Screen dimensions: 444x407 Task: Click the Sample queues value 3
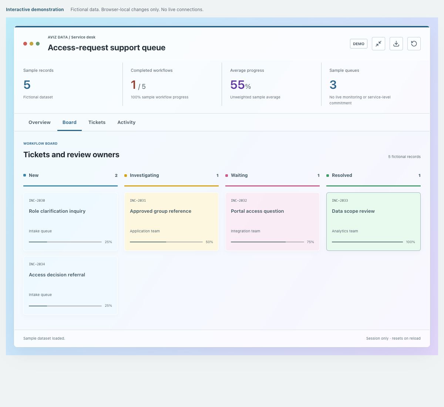[333, 85]
